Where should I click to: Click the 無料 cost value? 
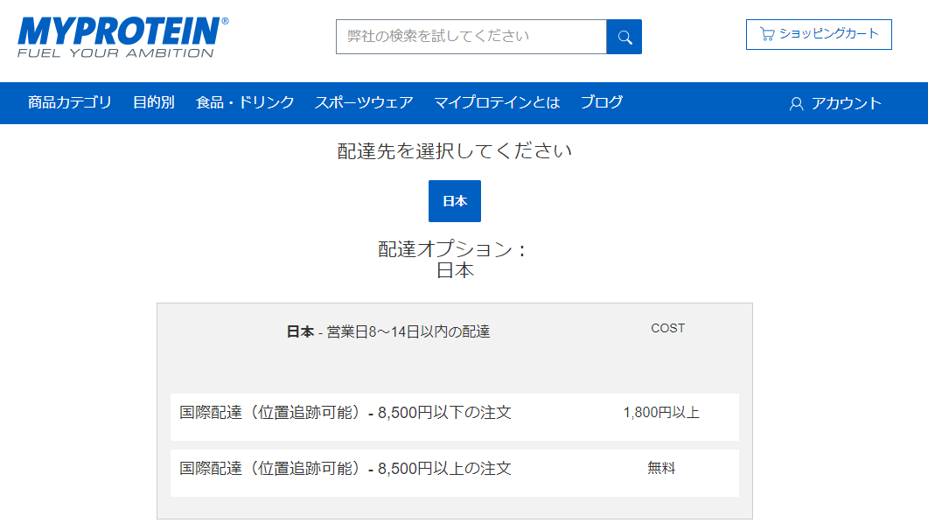[661, 469]
